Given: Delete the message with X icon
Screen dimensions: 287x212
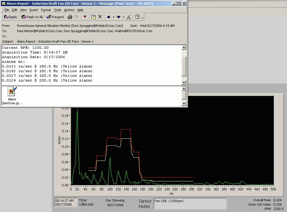Looking at the screenshot, I should [100, 17].
